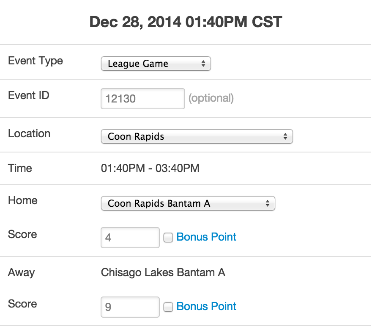Click the Event ID field containing 12130
Screen dimensions: 372x327
click(142, 99)
